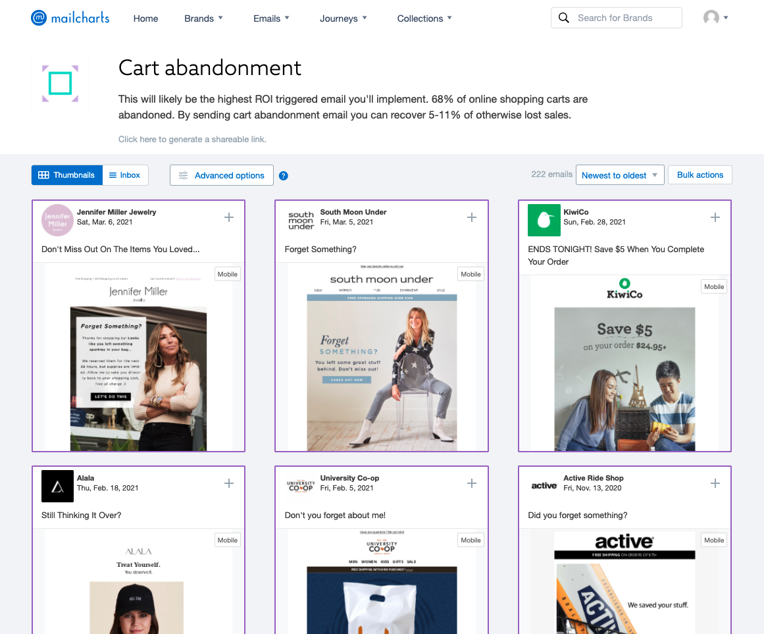
Task: Toggle Mobile view on Jennifer Miller email
Action: [x=228, y=275]
